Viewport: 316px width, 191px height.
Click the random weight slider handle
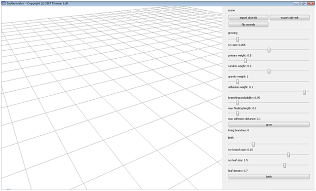(245, 60)
